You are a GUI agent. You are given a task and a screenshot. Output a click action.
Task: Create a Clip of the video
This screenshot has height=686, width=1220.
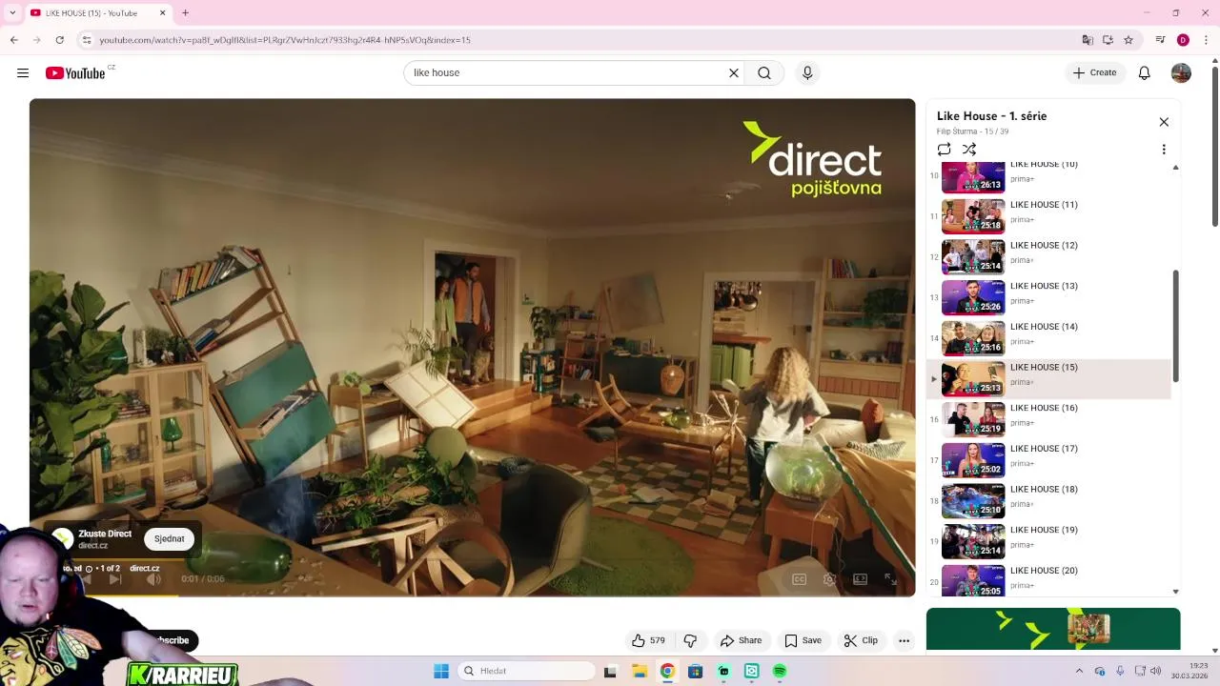[x=861, y=640]
